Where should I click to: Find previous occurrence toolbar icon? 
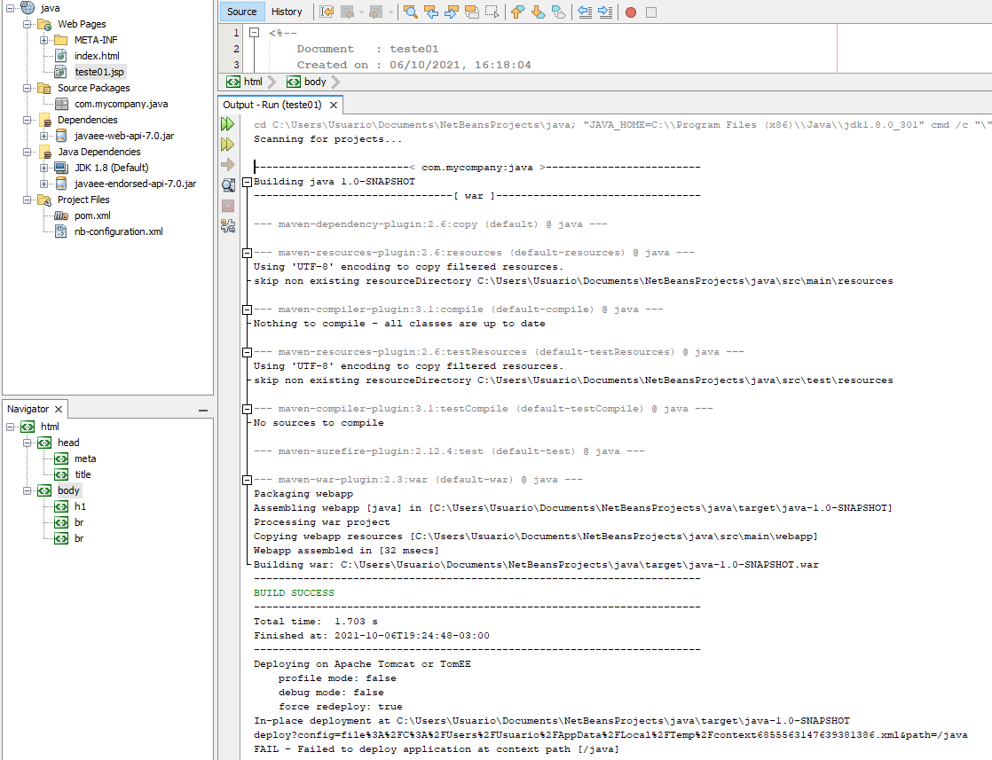[x=431, y=12]
